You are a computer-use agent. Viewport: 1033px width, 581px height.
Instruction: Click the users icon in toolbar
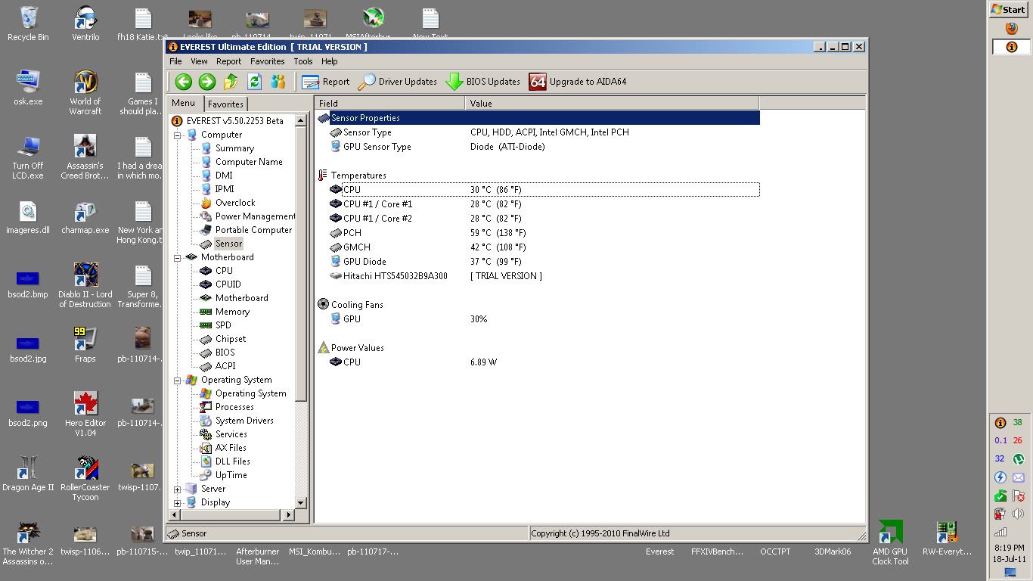point(278,82)
